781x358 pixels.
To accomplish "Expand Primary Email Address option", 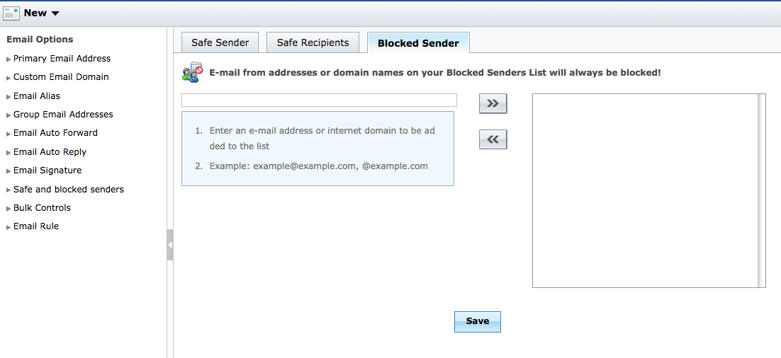I will (62, 59).
